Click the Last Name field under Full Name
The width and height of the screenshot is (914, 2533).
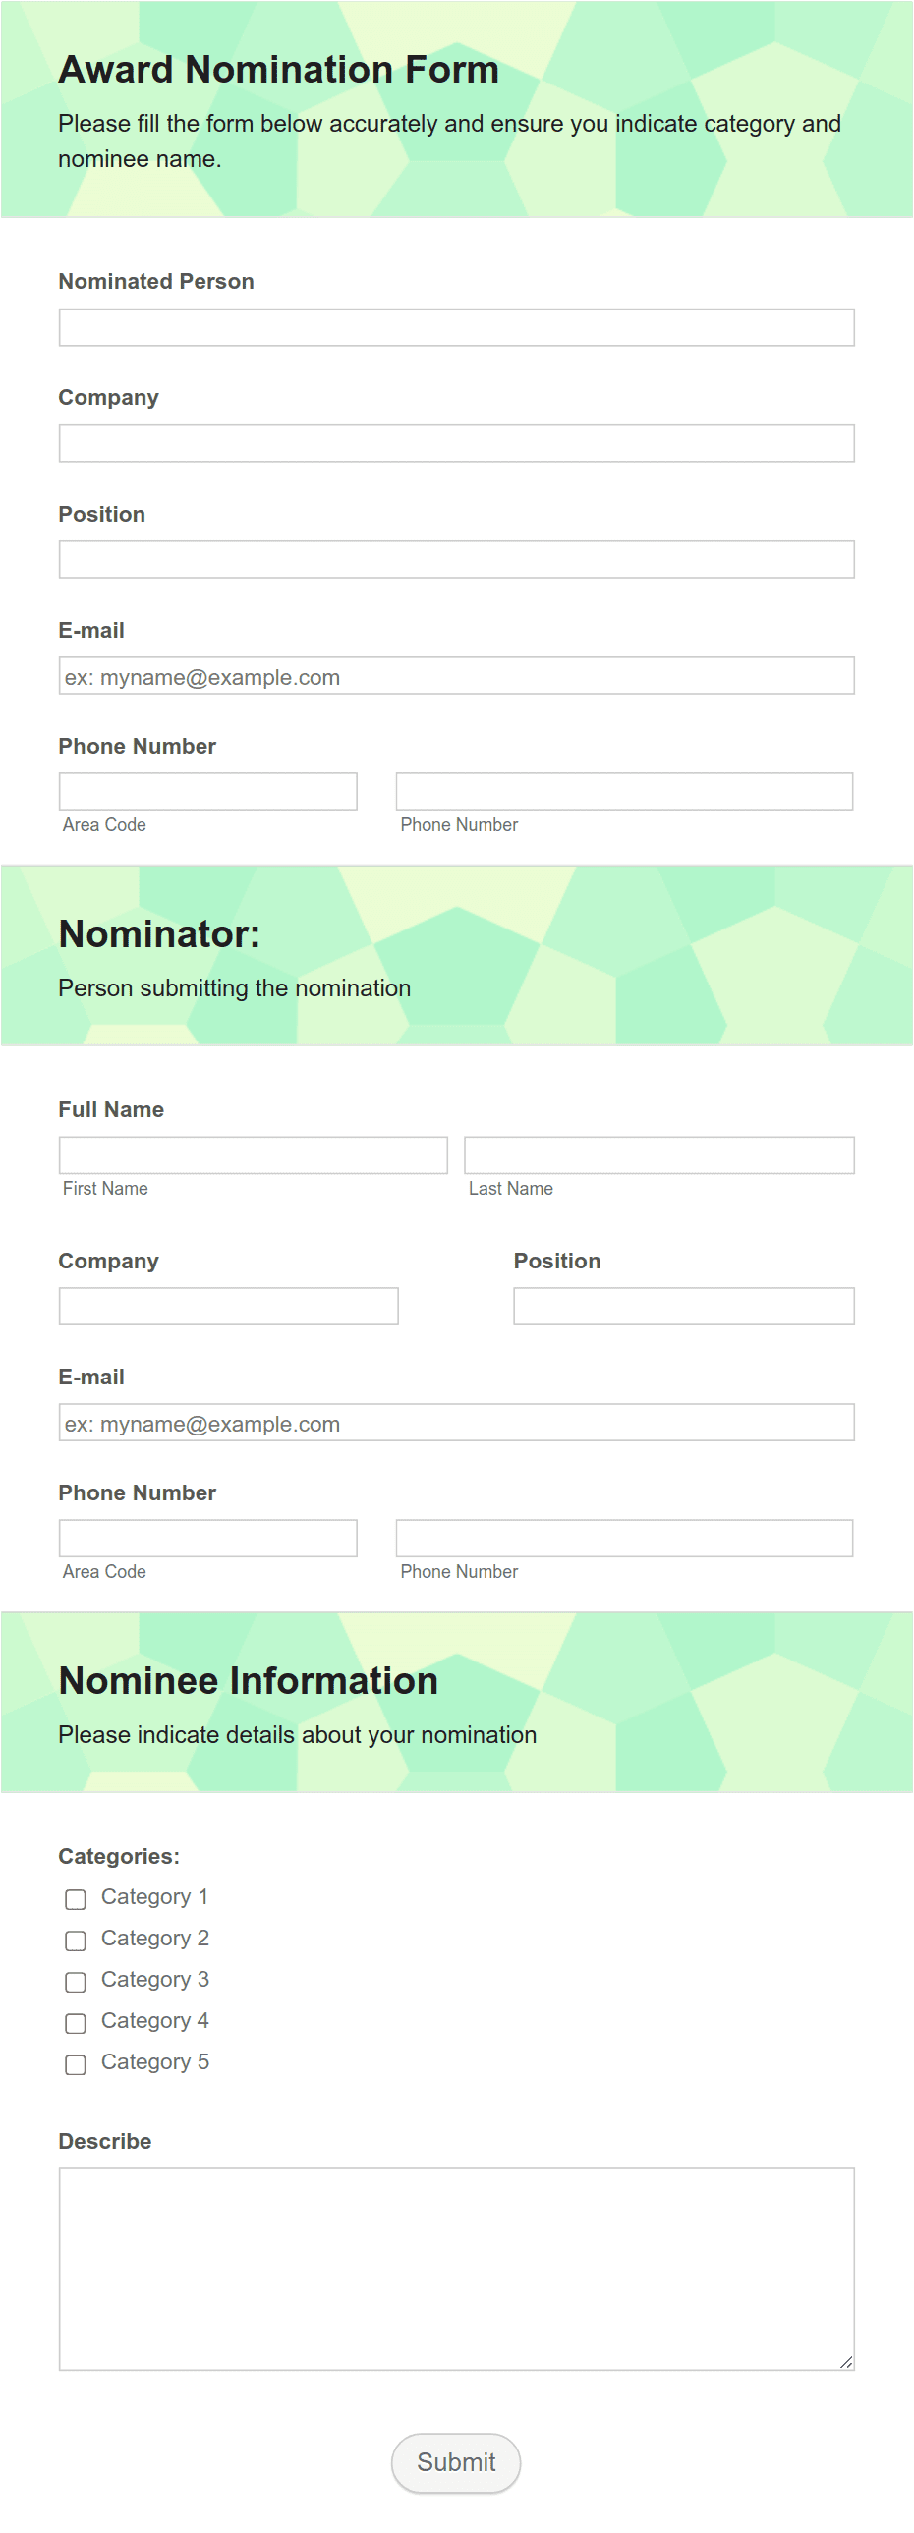point(660,1155)
